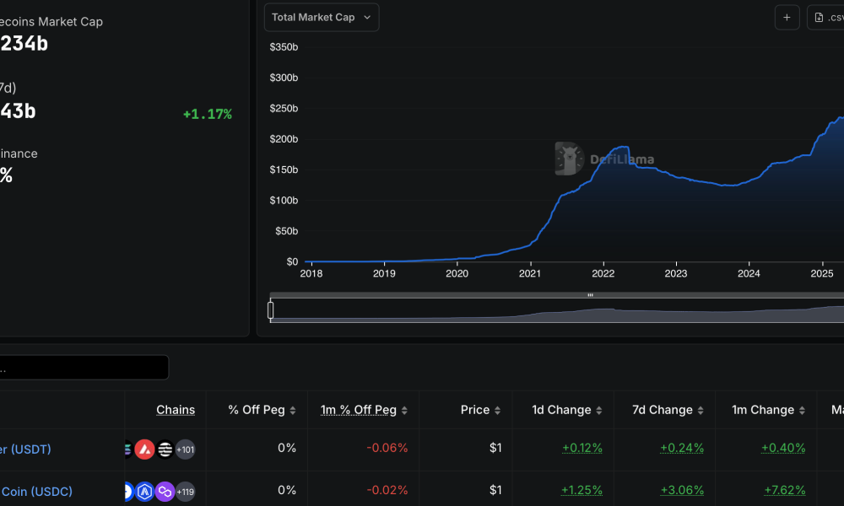Viewport: 844px width, 506px height.
Task: Click the plus button above the chart
Action: click(x=787, y=17)
